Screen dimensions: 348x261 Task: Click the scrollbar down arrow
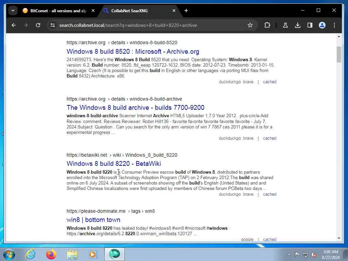coord(339,238)
